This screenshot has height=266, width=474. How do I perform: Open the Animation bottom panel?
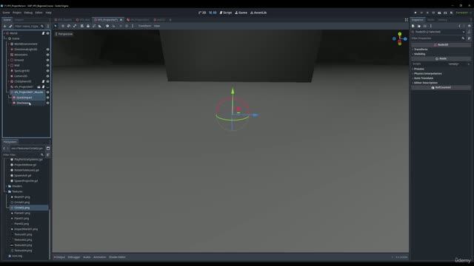pyautogui.click(x=100, y=257)
